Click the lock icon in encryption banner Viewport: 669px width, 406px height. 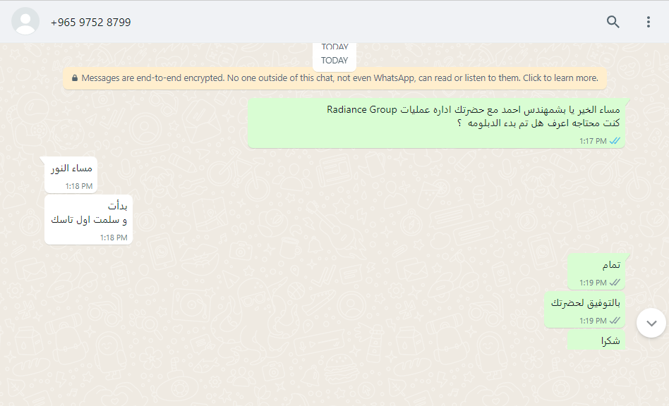[x=75, y=78]
